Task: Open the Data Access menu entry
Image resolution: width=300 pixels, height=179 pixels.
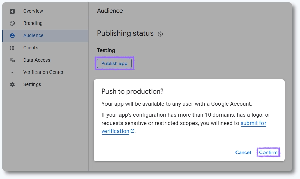Action: coord(37,60)
